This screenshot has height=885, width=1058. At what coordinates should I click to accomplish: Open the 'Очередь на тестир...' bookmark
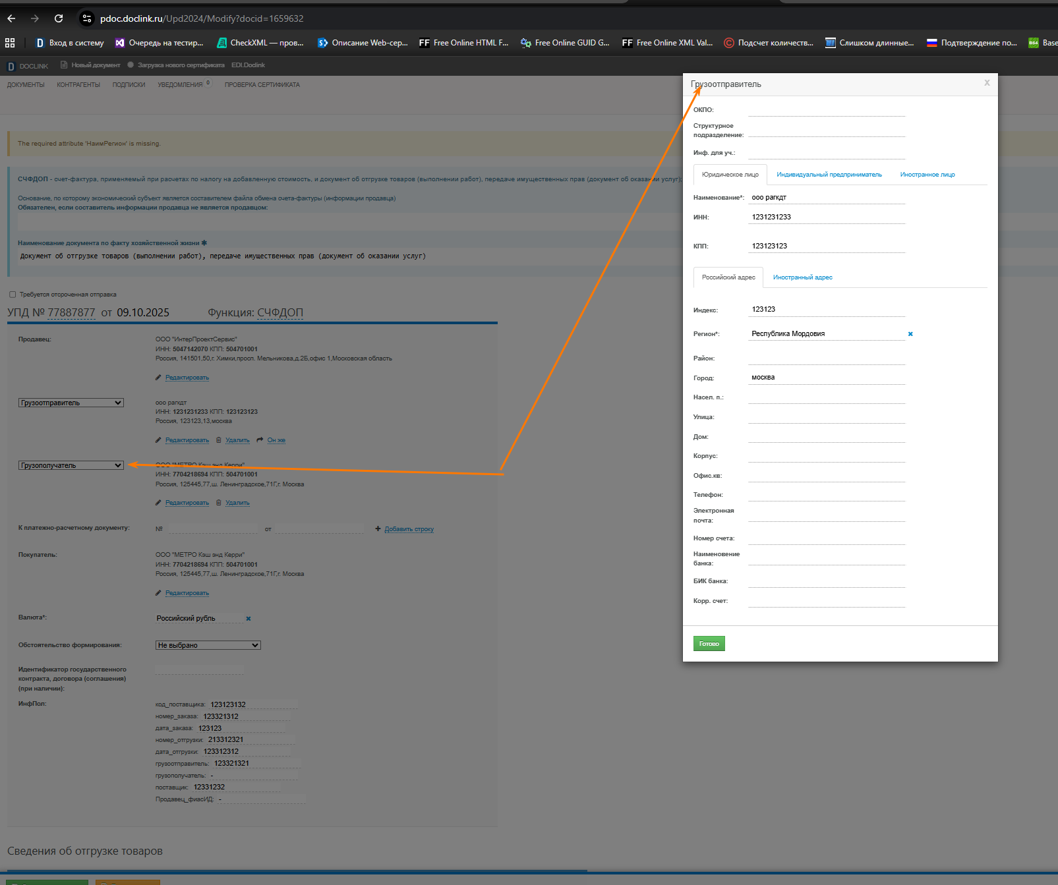coord(159,43)
